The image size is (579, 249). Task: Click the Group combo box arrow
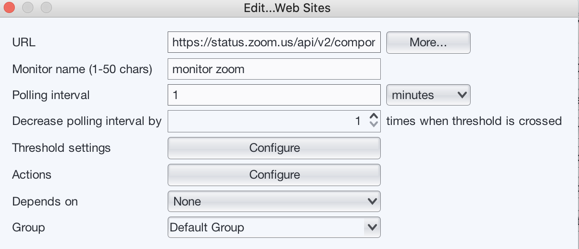coord(371,228)
